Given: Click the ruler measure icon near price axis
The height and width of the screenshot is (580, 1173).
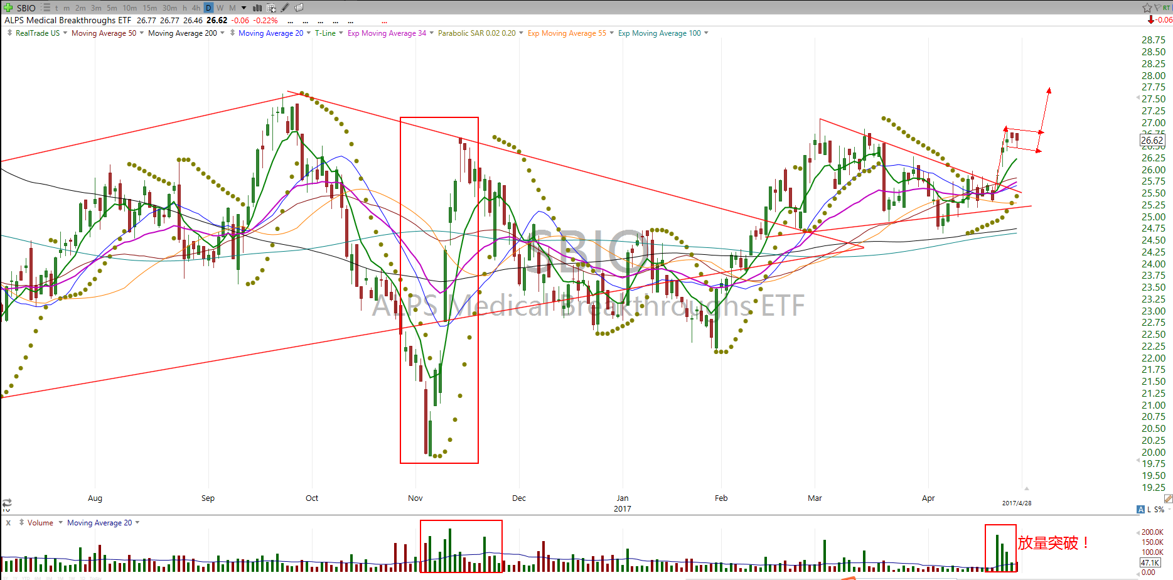Looking at the screenshot, I should (1168, 498).
